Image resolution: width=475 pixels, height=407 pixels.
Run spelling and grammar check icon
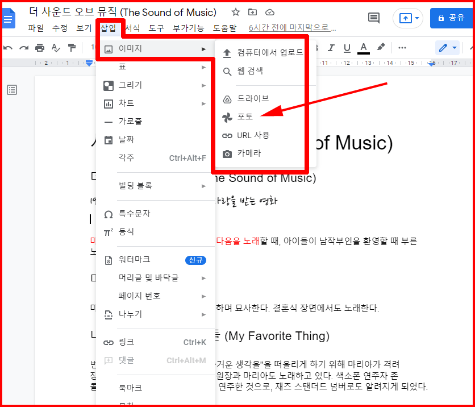point(56,48)
